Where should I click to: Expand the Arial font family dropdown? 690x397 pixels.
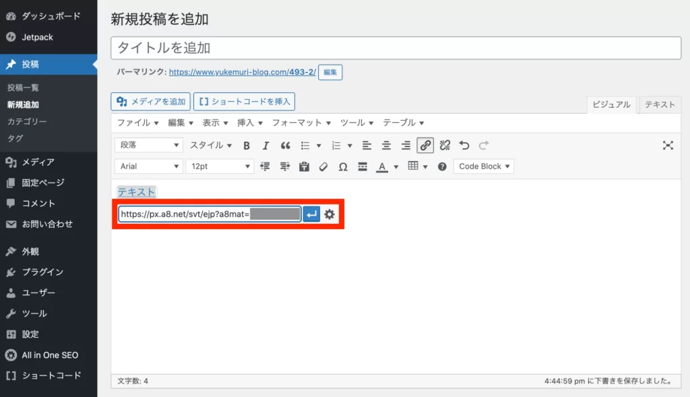point(149,166)
